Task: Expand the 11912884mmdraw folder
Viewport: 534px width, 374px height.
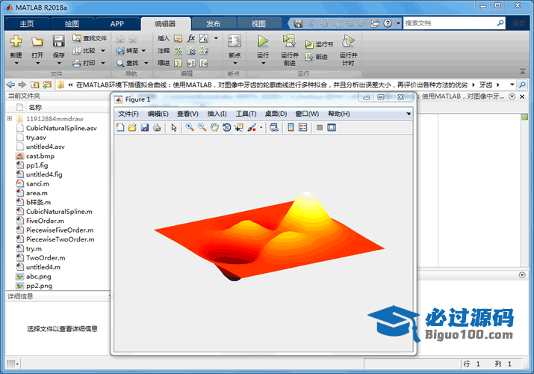Action: tap(10, 118)
